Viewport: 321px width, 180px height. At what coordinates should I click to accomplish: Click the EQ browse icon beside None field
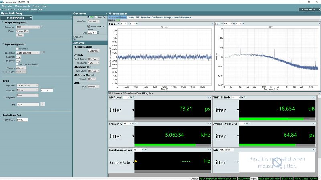coord(43,104)
